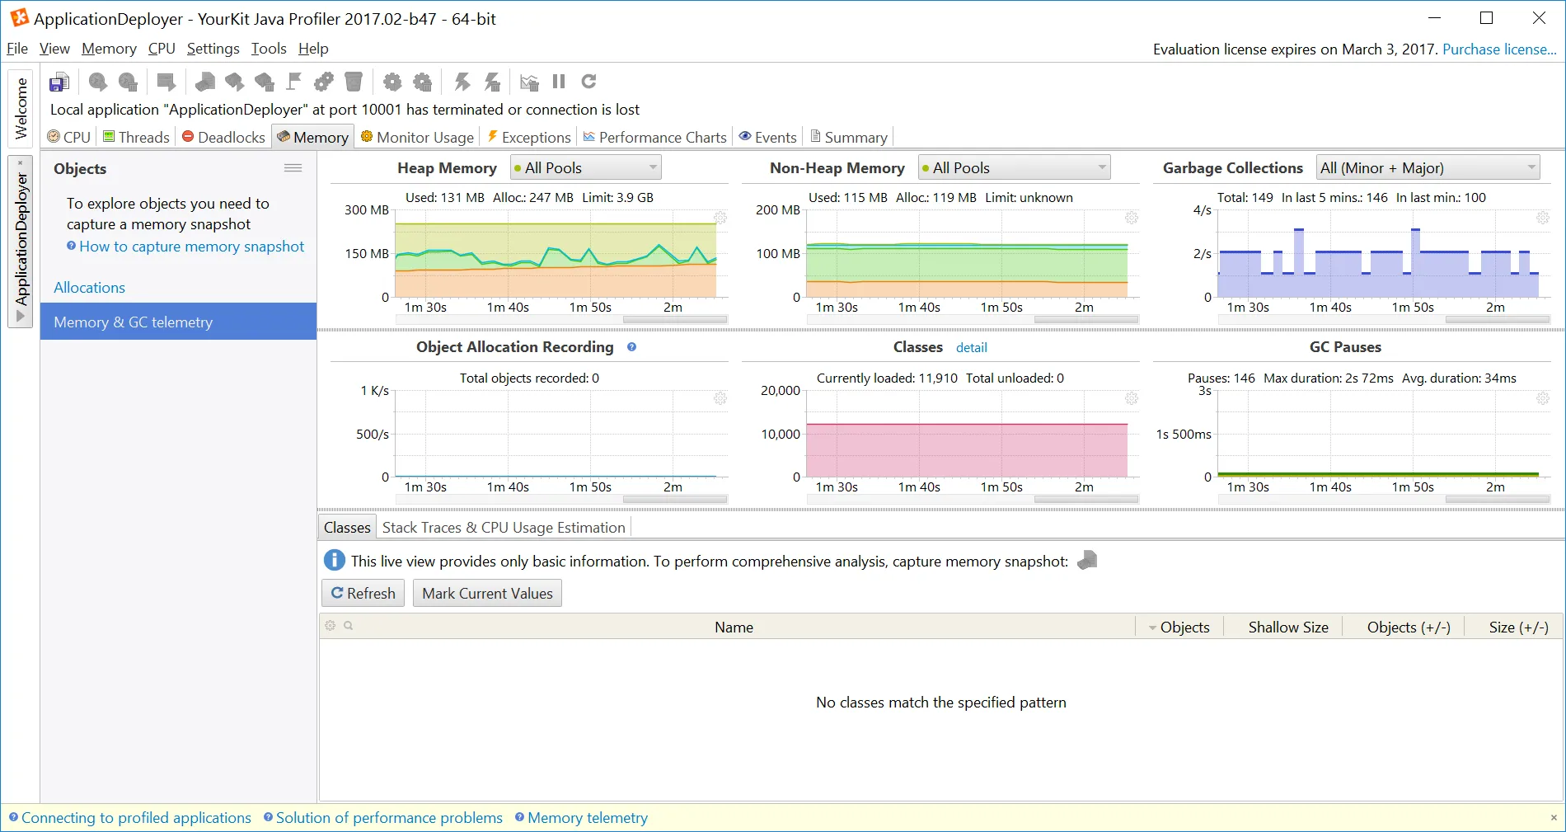The image size is (1566, 832).
Task: Click the single gear icon in the toolbar
Action: (392, 82)
